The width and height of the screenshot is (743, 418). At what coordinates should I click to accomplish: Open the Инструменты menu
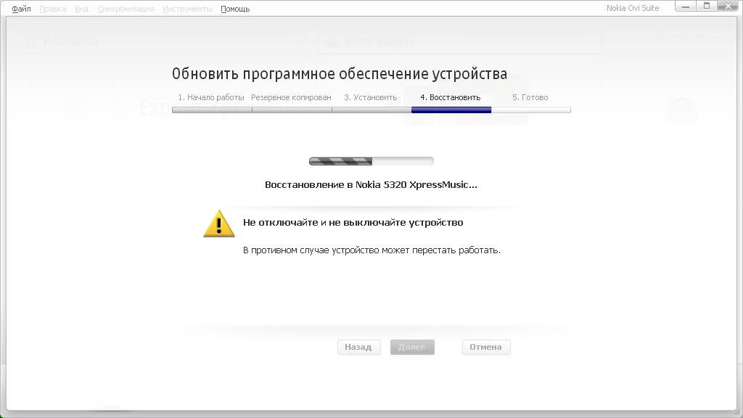point(187,9)
